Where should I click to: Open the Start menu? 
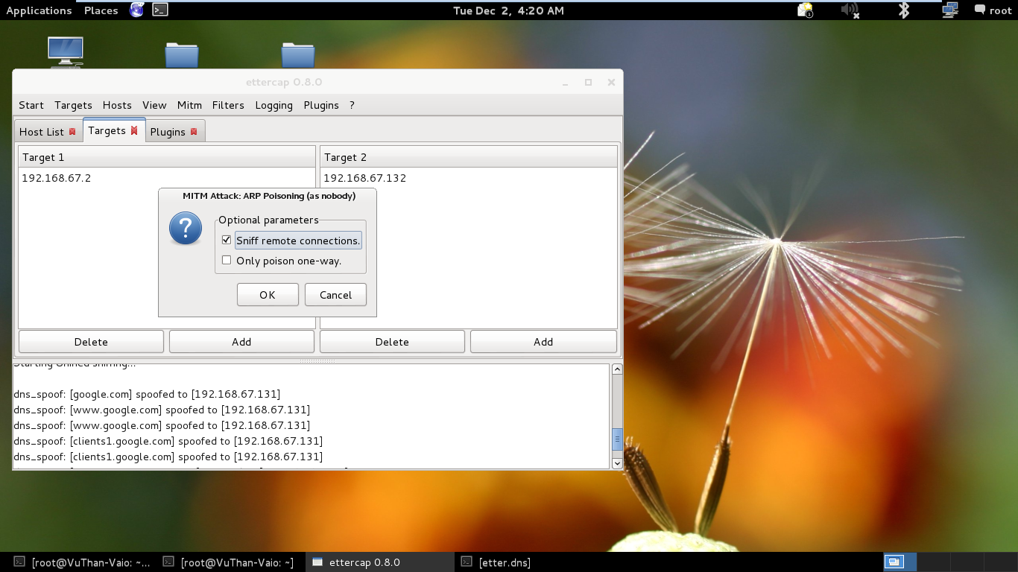31,105
